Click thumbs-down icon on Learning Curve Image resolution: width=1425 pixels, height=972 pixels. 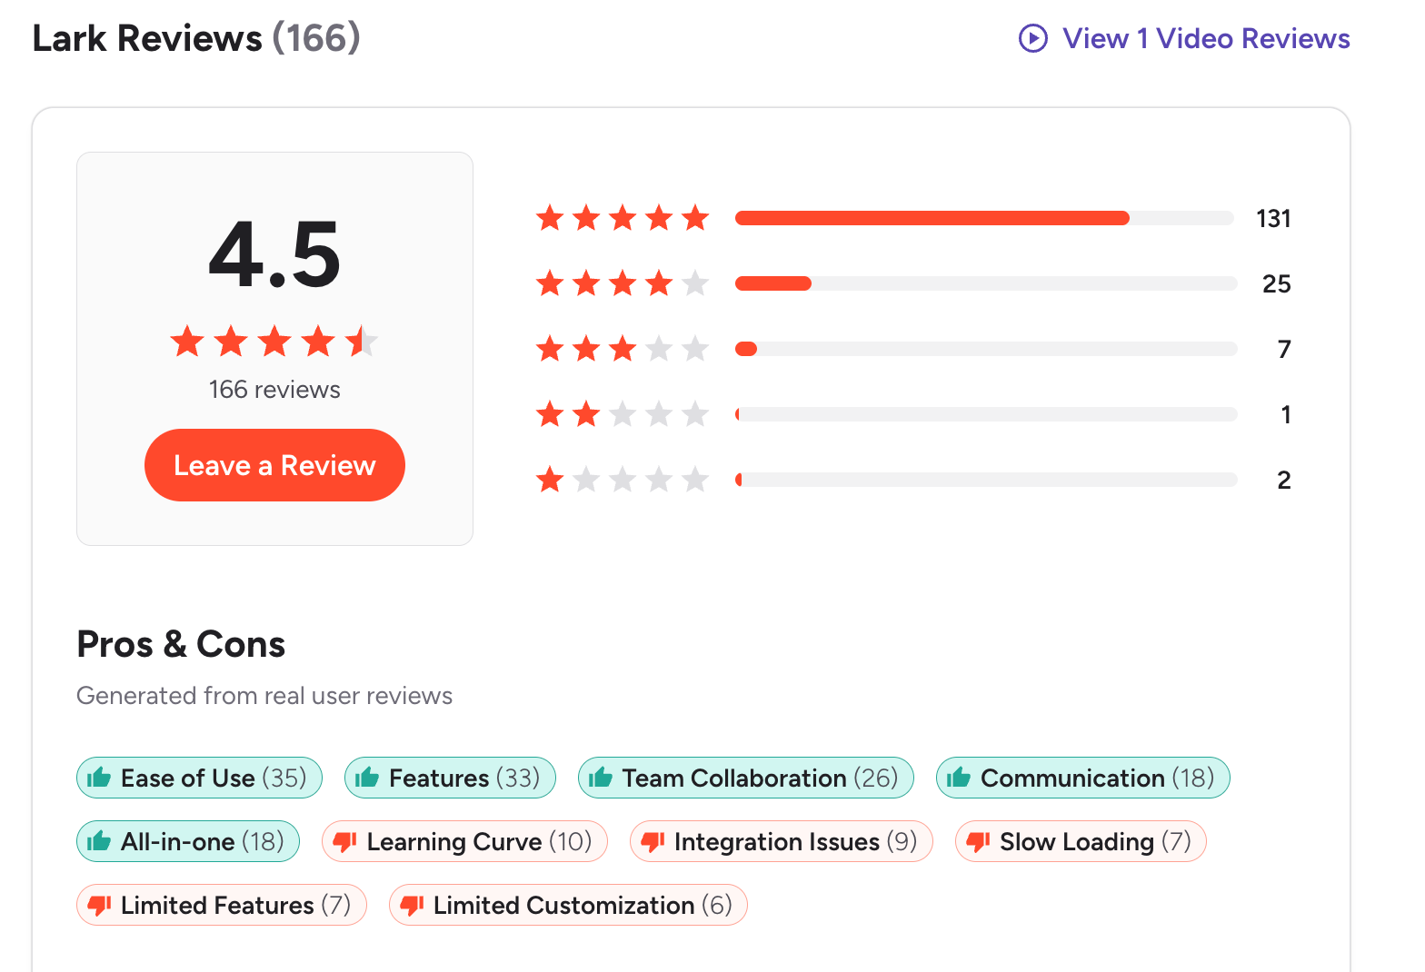(345, 842)
